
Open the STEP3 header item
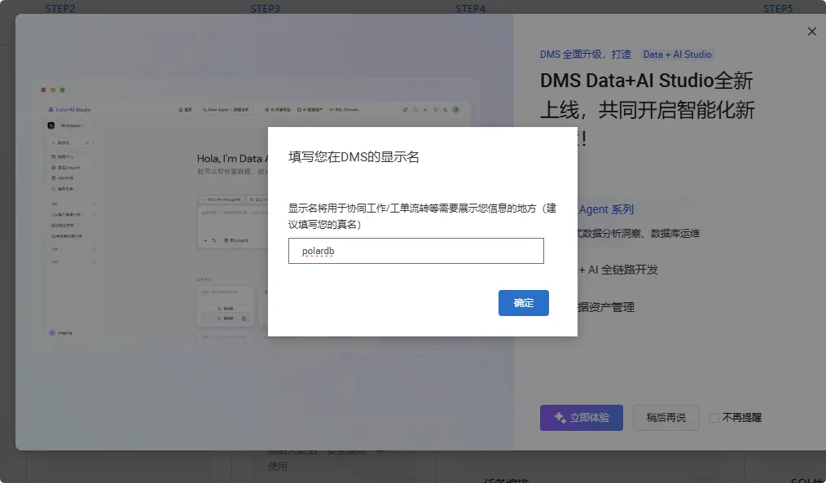(x=266, y=8)
